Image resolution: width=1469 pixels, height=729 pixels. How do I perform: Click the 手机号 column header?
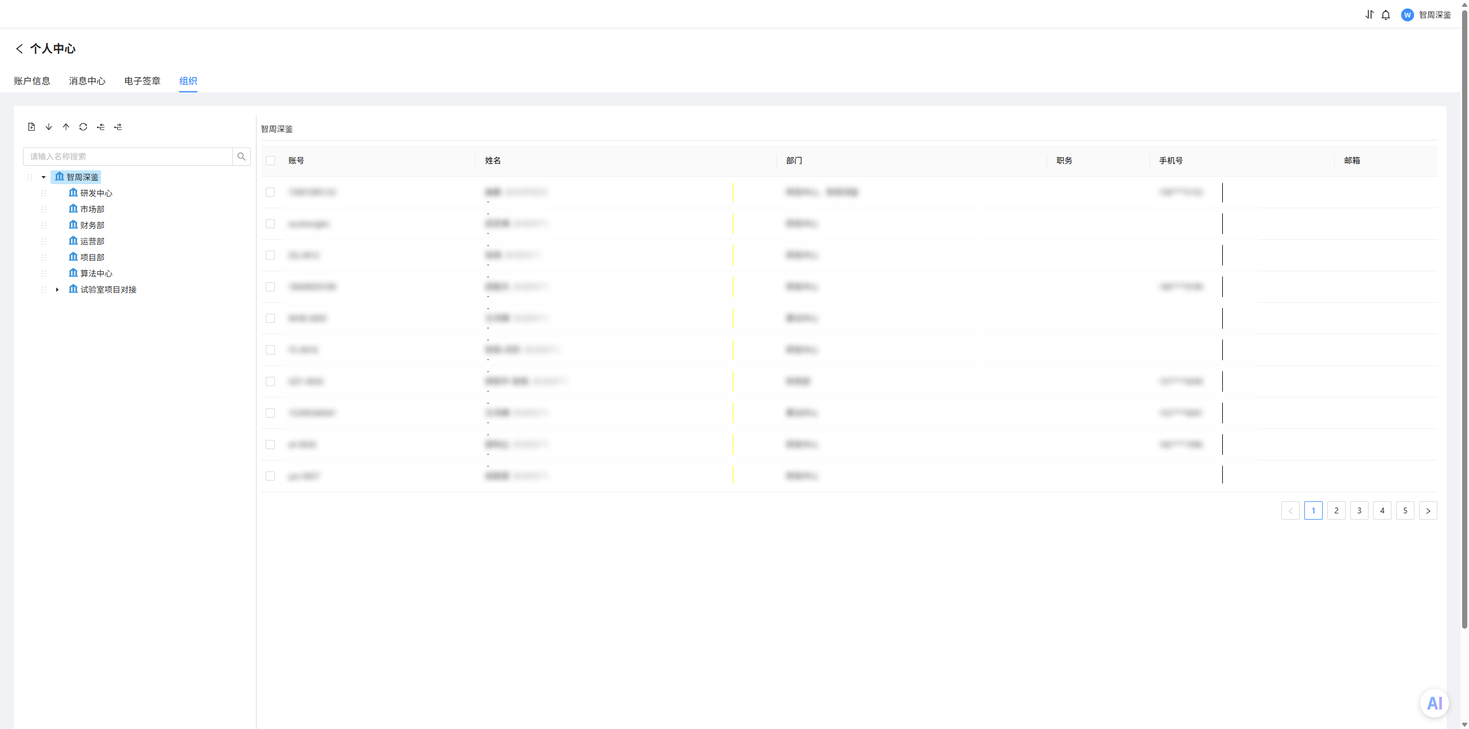tap(1171, 161)
